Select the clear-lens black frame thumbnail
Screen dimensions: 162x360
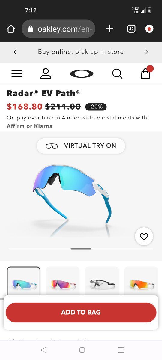102,282
